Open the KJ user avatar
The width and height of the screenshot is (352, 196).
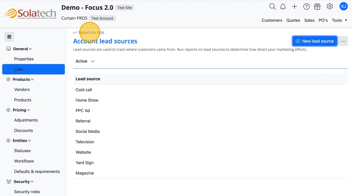[x=343, y=6]
